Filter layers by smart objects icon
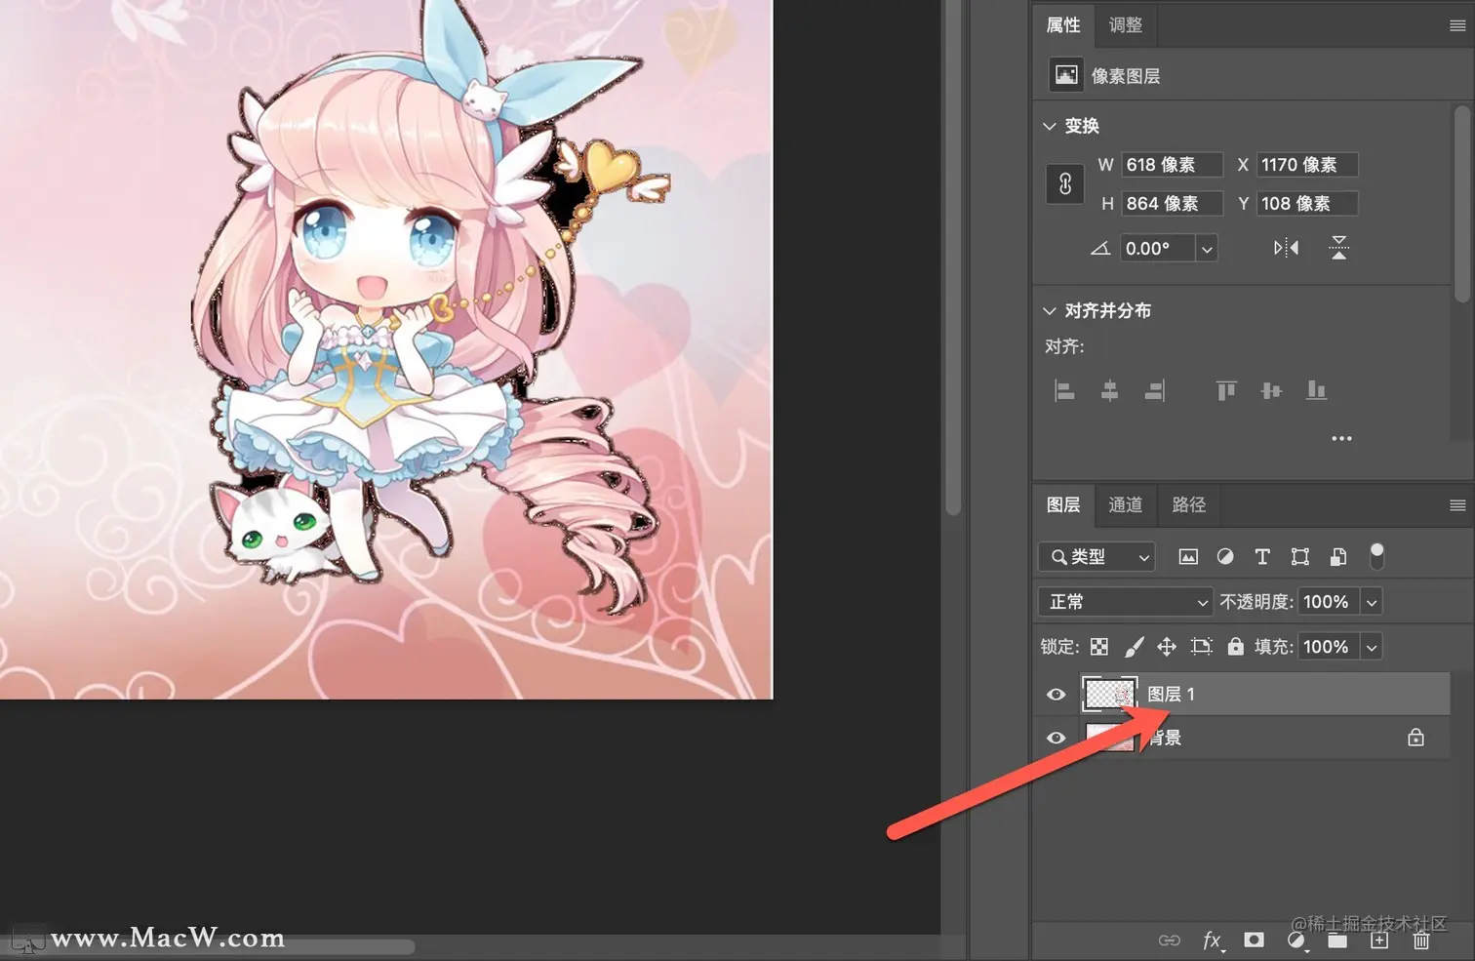 pos(1338,557)
